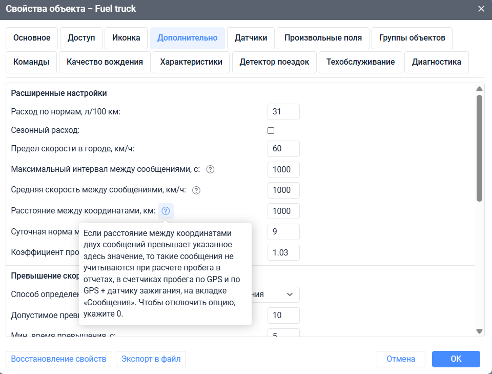Open help tooltip for average speed between messages
This screenshot has height=374, width=492.
point(195,190)
